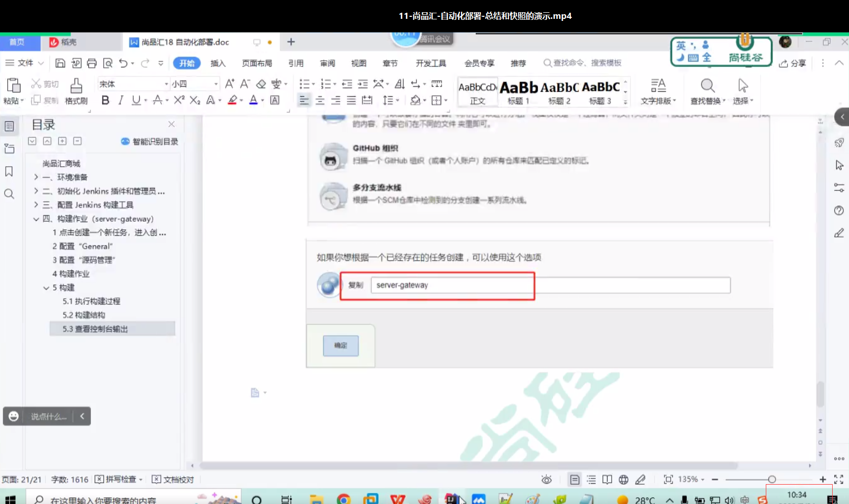Switch to the 页面布局 tab
Viewport: 849px width, 504px height.
coord(257,63)
